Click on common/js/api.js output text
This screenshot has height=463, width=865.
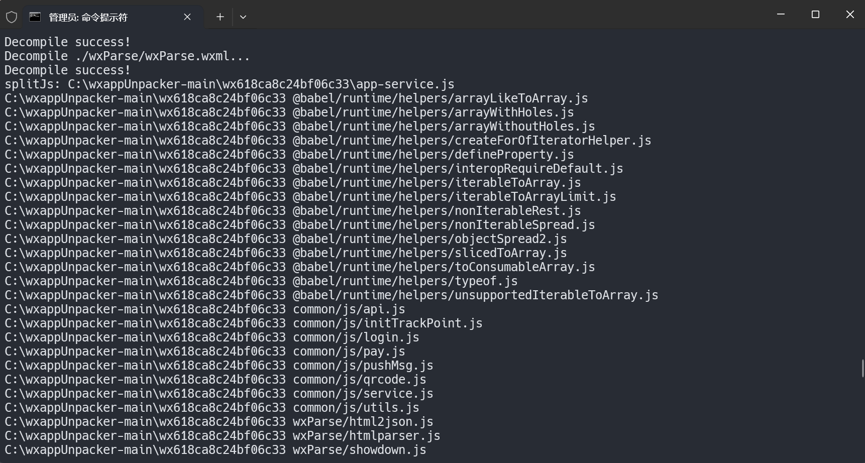pos(349,309)
